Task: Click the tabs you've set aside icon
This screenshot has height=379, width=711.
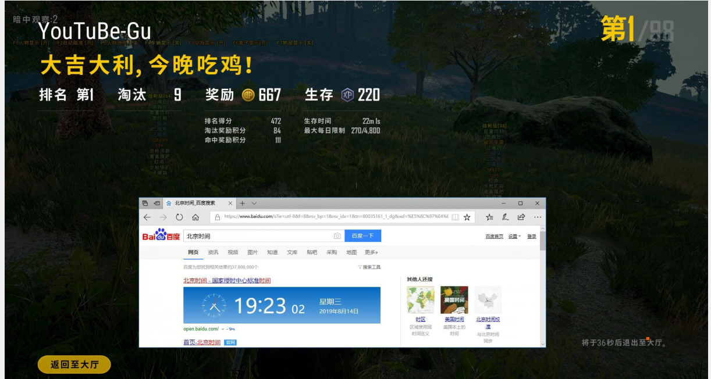Action: [145, 203]
